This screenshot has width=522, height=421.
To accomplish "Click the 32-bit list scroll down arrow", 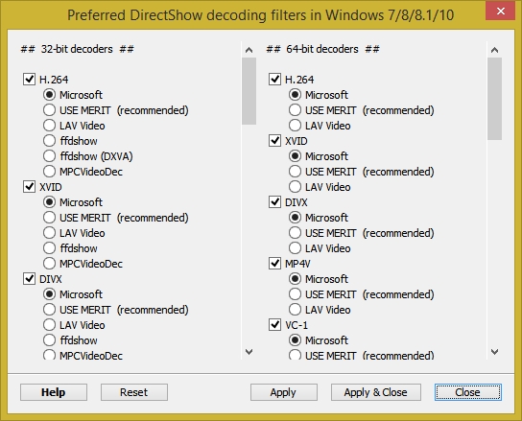I will click(x=249, y=352).
